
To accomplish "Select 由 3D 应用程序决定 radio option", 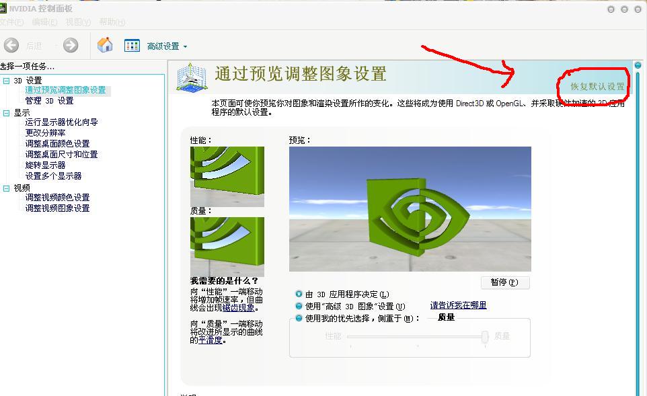I will coord(299,294).
